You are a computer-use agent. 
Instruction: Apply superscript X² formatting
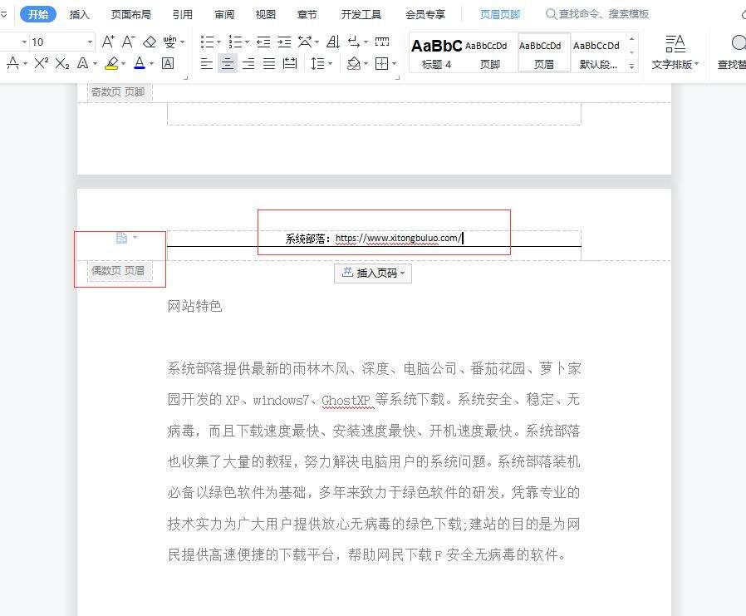click(x=41, y=63)
